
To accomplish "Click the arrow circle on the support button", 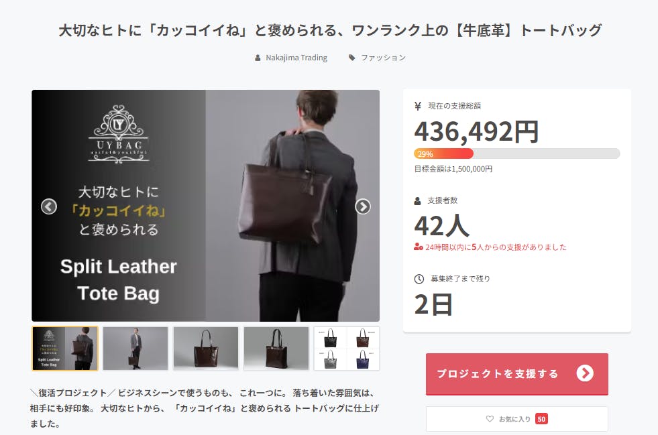I will [x=585, y=373].
